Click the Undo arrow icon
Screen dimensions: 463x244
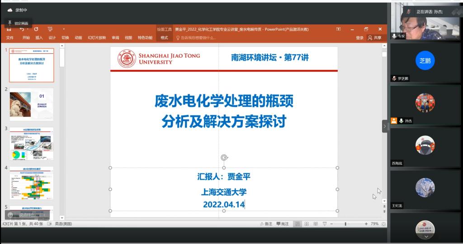pyautogui.click(x=21, y=29)
